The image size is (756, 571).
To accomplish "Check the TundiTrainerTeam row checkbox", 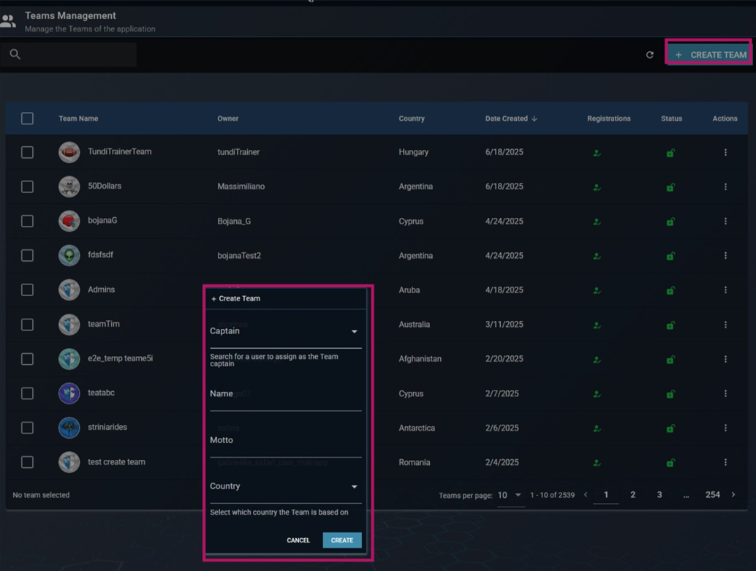I will click(x=27, y=152).
